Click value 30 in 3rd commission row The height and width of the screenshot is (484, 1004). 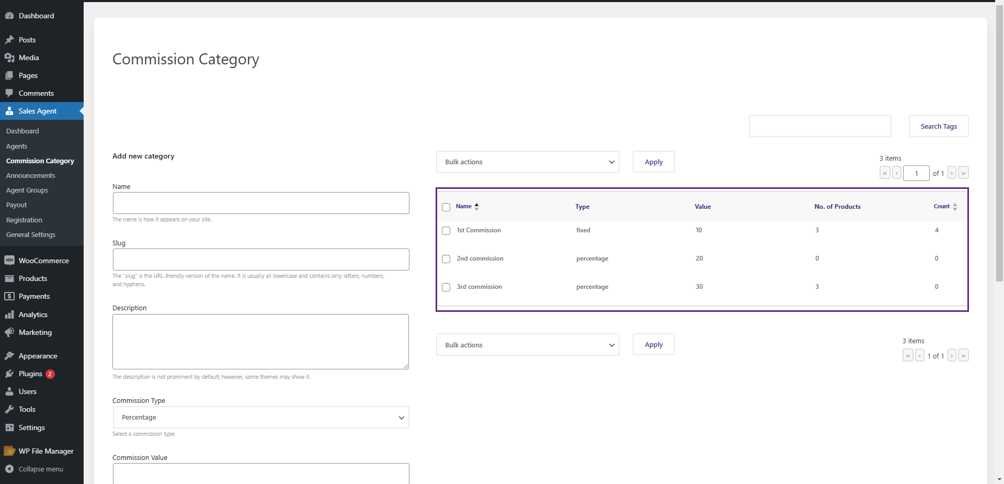pyautogui.click(x=699, y=287)
